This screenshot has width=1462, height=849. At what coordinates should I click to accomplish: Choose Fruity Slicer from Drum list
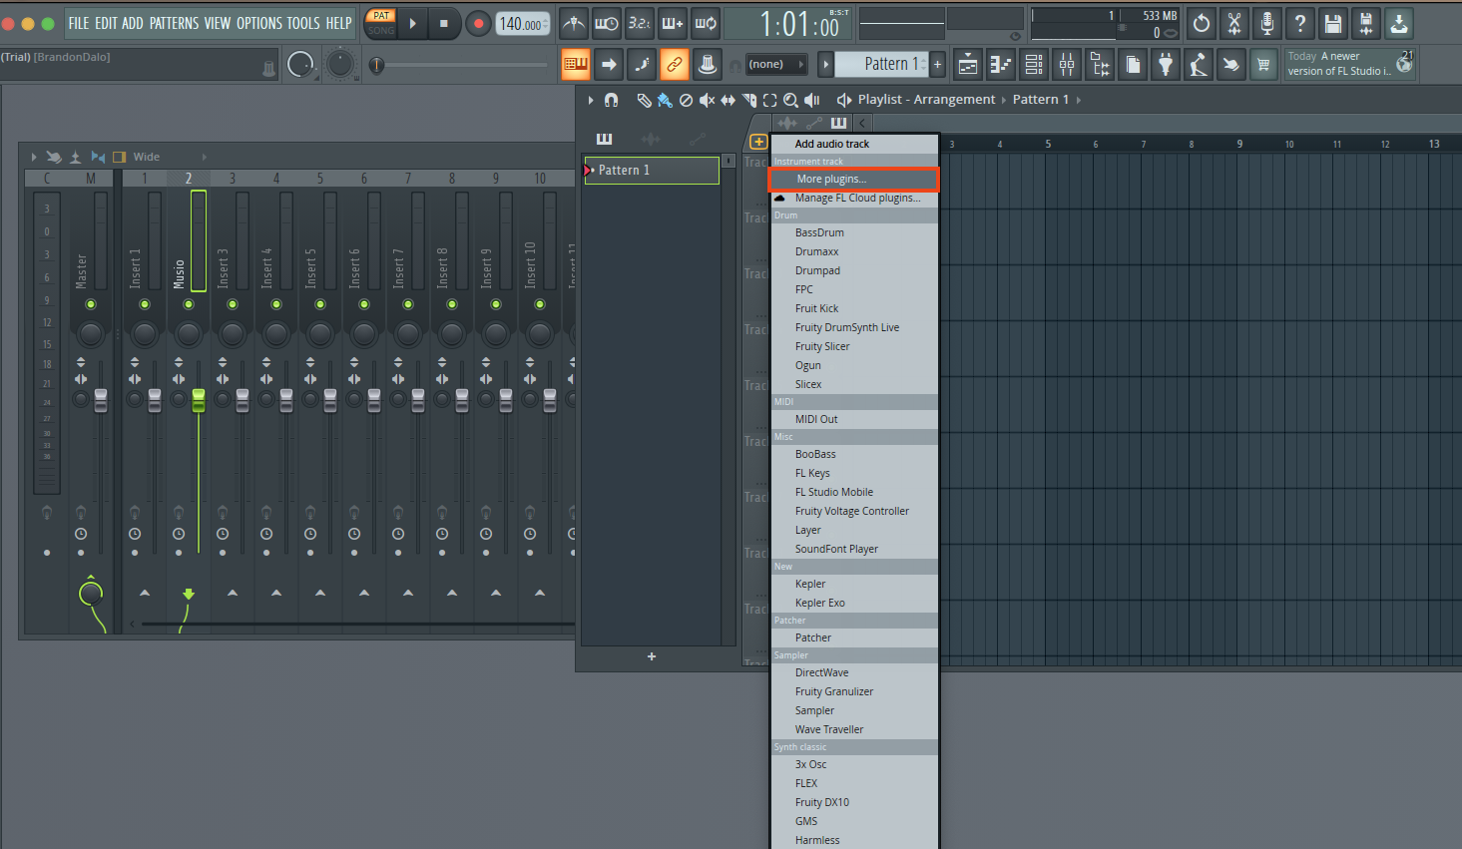[x=854, y=346]
